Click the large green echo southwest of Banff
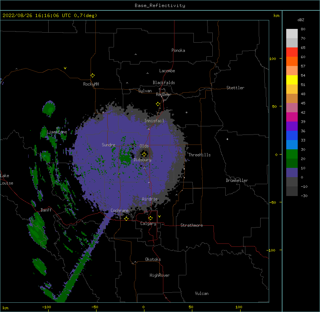This screenshot has width=320, height=312. pos(37,230)
